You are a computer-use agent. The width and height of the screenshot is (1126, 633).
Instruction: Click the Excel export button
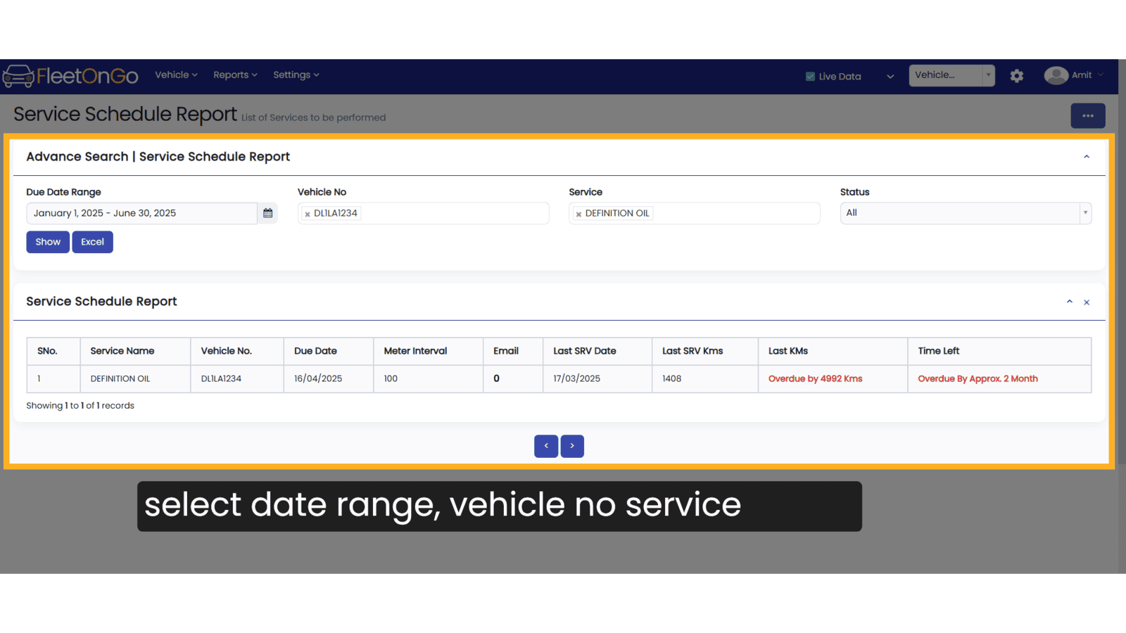coord(92,242)
